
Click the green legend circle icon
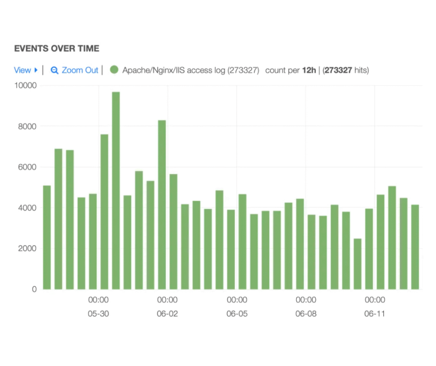click(x=114, y=70)
